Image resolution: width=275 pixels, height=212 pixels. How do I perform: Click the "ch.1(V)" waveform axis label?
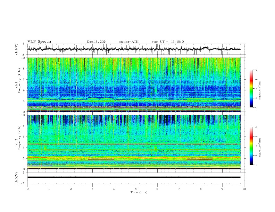(x=16, y=49)
